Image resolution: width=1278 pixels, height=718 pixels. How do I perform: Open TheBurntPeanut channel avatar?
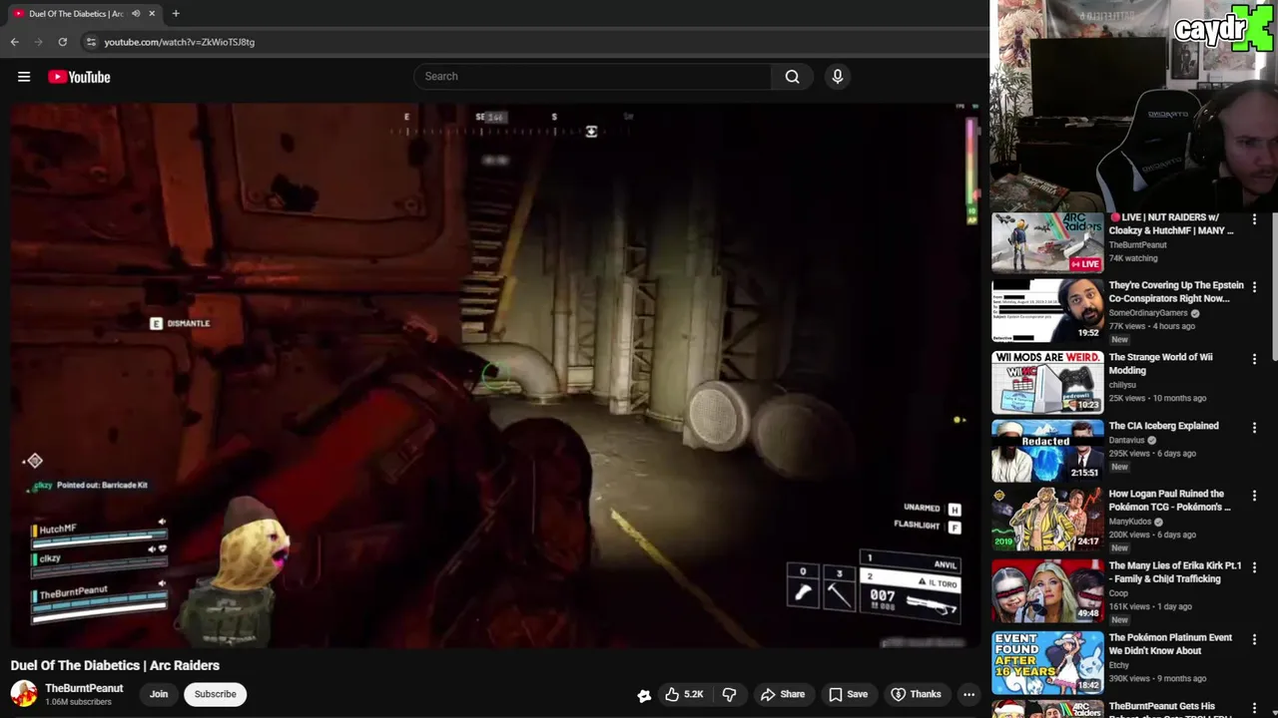(x=24, y=694)
